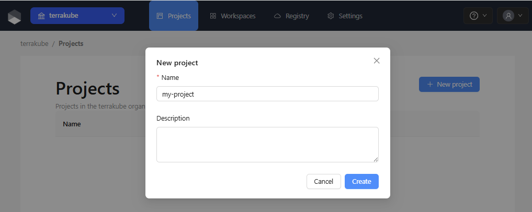Click the Projects board icon in navbar
The image size is (532, 212).
pos(160,16)
